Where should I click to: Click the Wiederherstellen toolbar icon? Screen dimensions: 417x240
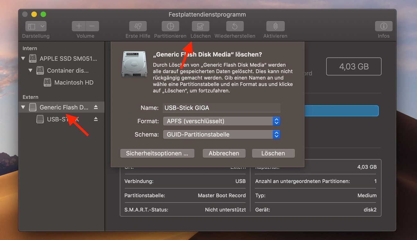[x=234, y=26]
